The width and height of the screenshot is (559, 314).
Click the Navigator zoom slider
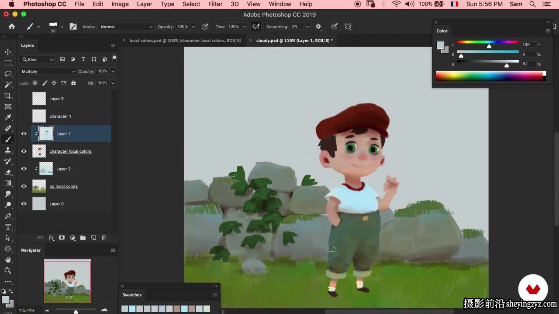coord(76,310)
